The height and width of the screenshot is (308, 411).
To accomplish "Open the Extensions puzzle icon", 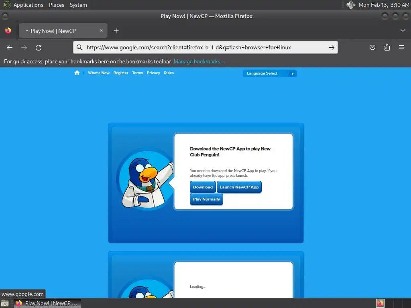I will coord(387,47).
